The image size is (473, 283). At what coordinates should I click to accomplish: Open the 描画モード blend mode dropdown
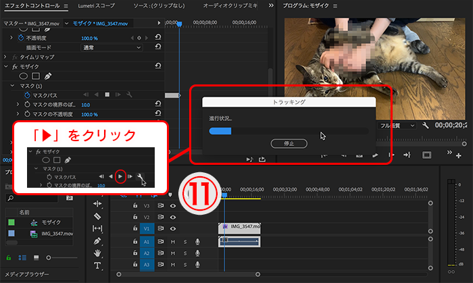tap(111, 48)
